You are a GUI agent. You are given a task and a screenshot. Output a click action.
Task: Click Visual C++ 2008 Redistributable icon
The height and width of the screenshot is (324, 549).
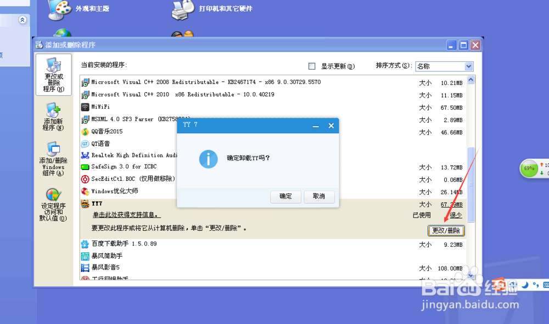(x=85, y=82)
